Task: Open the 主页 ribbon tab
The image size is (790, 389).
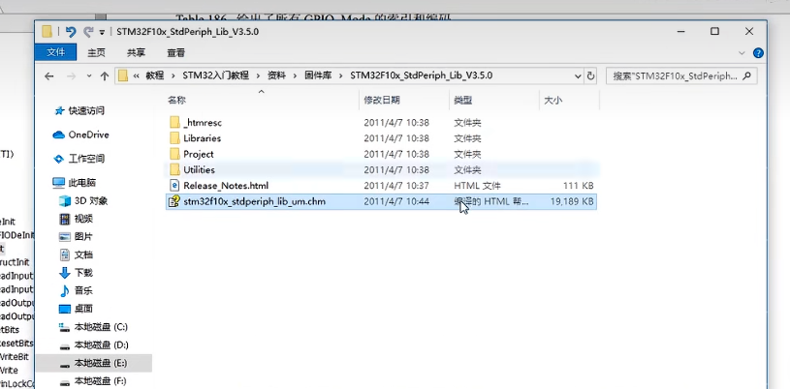Action: tap(96, 52)
